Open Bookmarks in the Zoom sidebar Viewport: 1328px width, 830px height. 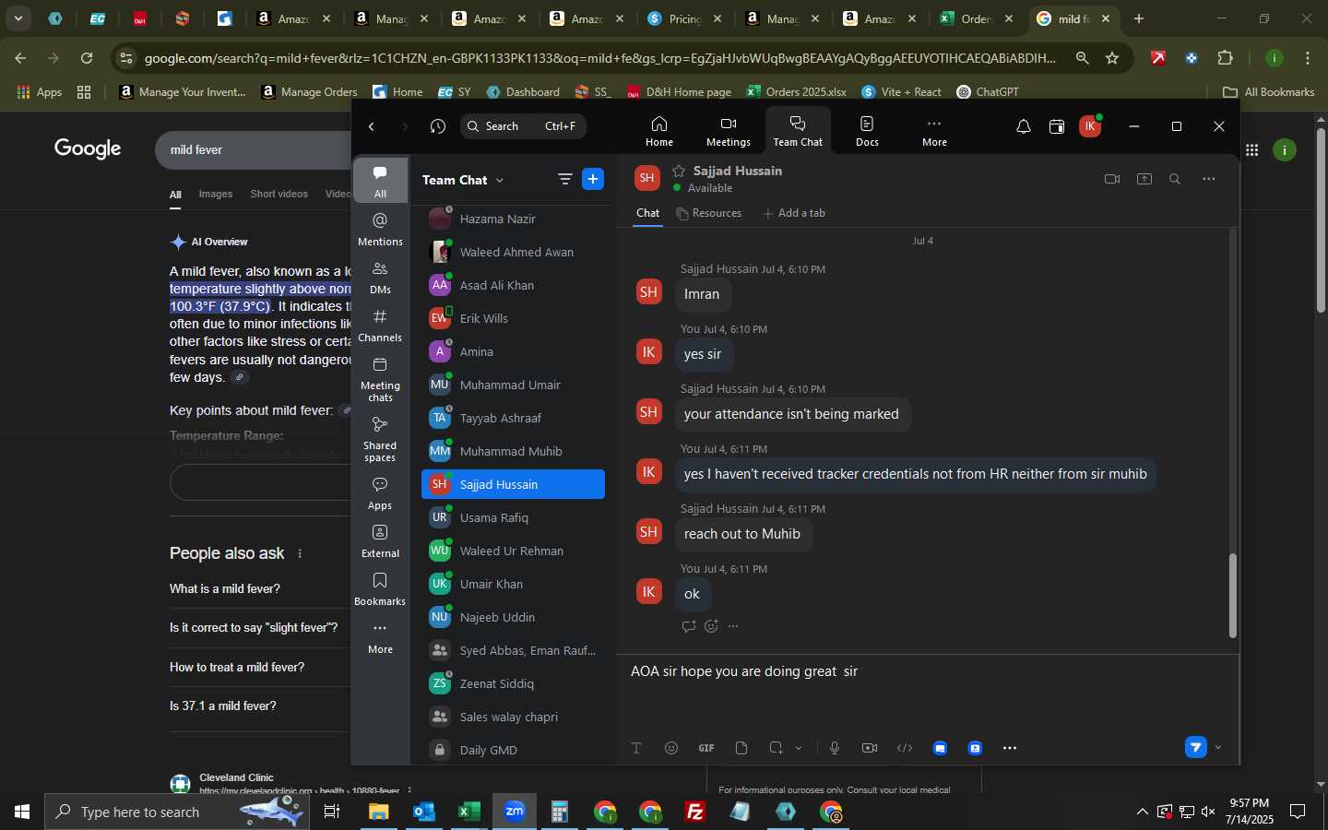pos(380,588)
